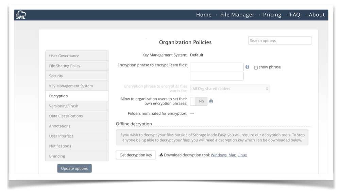The height and width of the screenshot is (195, 340).
Task: Click info icon beside encryption phrase field
Action: (x=248, y=67)
